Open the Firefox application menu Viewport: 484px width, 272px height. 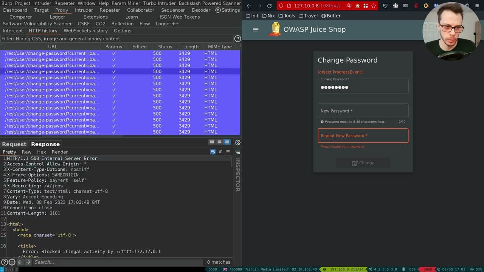(x=478, y=6)
